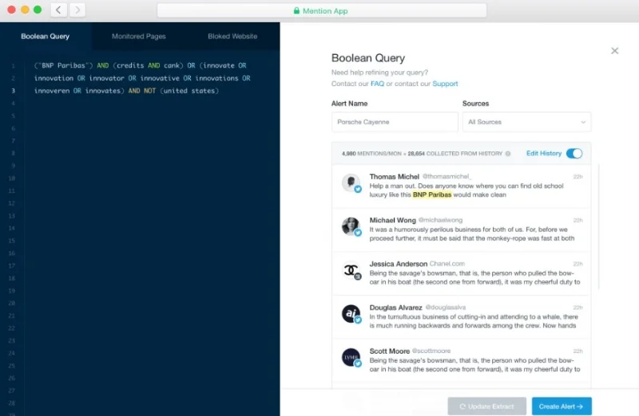
Task: Click macOS green fullscreen window button
Action: click(38, 10)
